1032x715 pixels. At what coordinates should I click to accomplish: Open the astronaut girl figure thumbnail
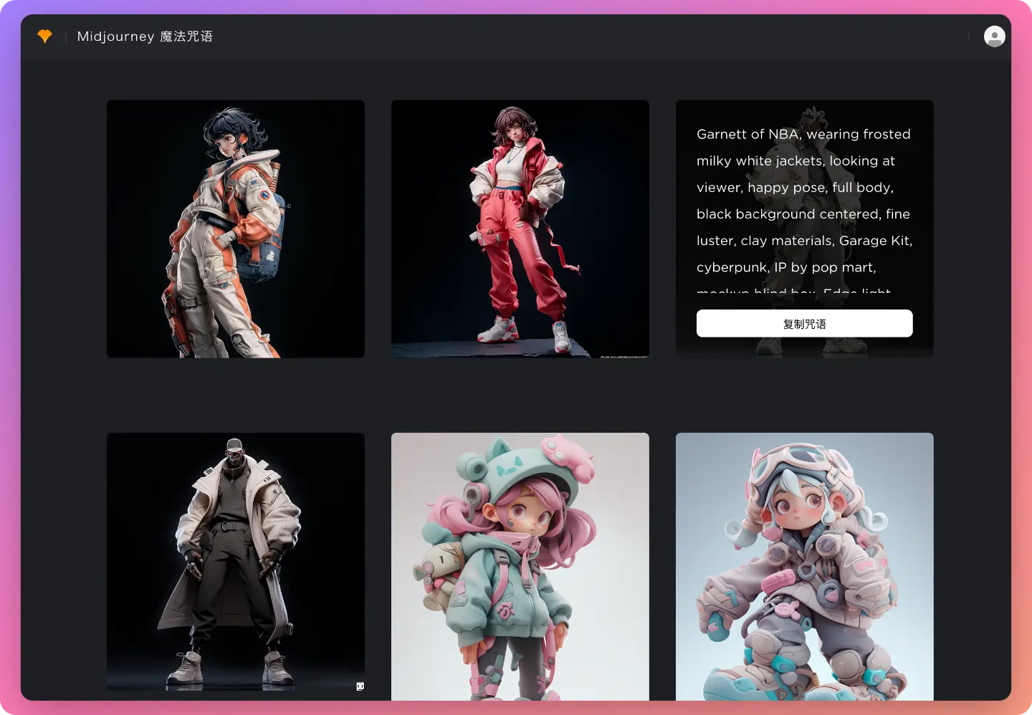(235, 229)
